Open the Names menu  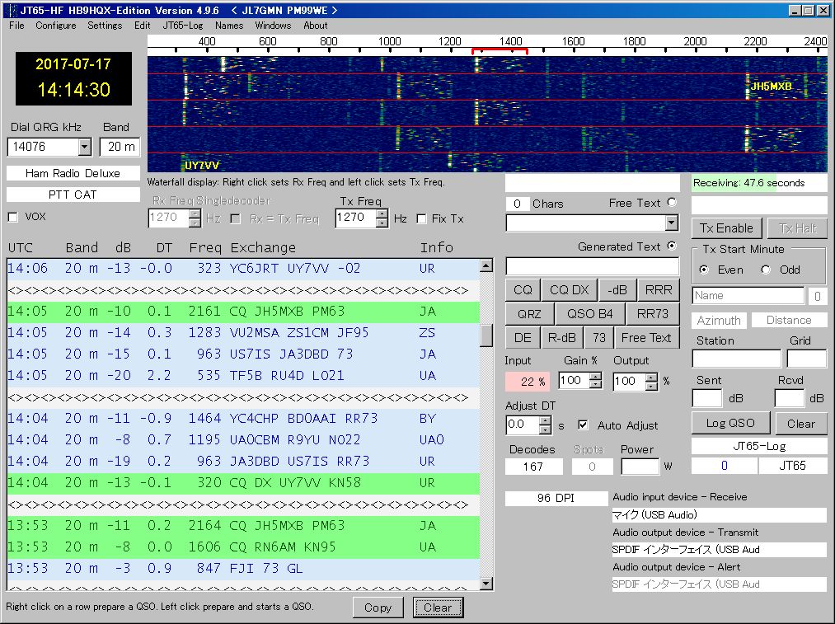pyautogui.click(x=229, y=25)
